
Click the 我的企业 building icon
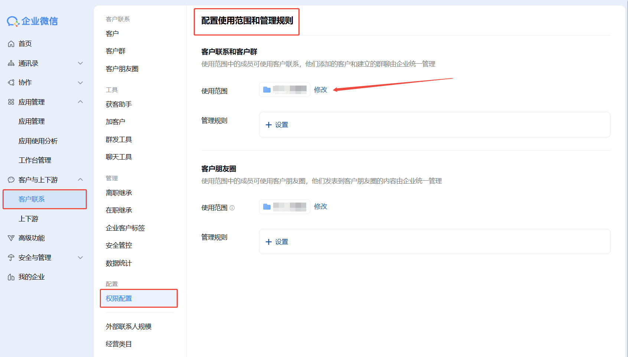[11, 277]
